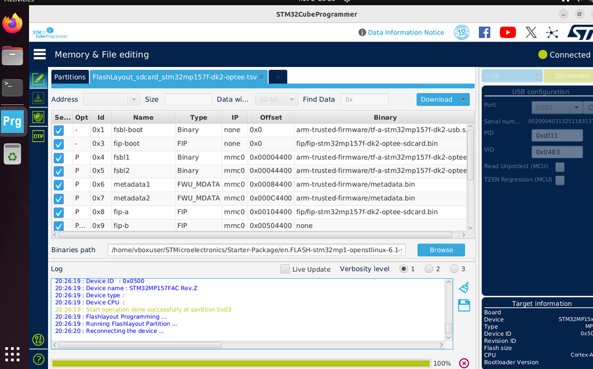This screenshot has width=593, height=369.
Task: Click the Browse button for binaries path
Action: 441,250
